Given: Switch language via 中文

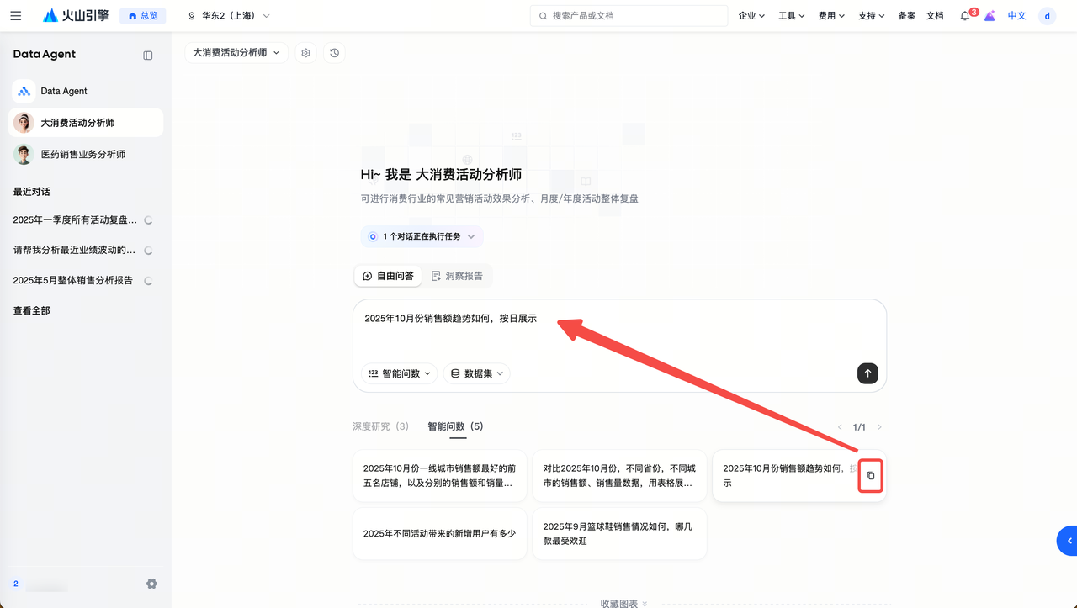Looking at the screenshot, I should click(x=1017, y=16).
